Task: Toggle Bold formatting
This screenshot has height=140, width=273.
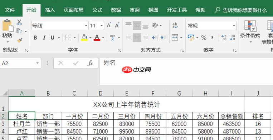Action: 35,38
